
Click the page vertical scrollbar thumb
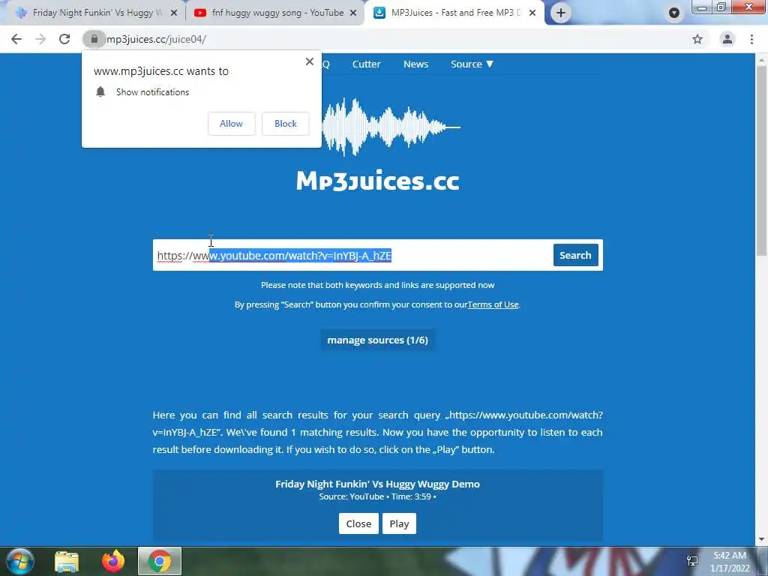click(762, 160)
